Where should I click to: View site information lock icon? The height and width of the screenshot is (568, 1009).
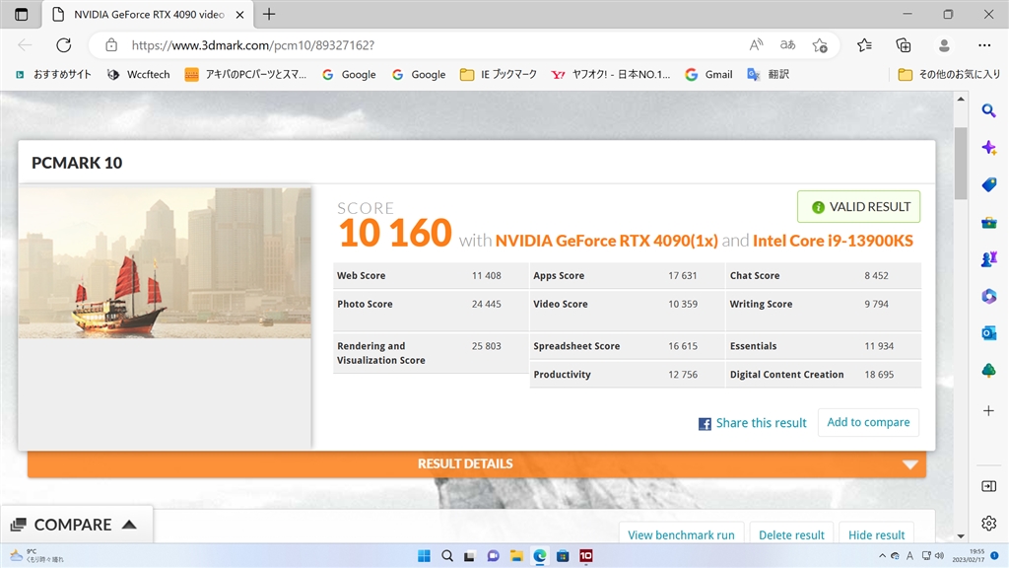point(111,45)
